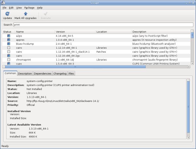Click package list horizontal scroll right arrow
This screenshot has height=149, width=196.
click(x=189, y=67)
